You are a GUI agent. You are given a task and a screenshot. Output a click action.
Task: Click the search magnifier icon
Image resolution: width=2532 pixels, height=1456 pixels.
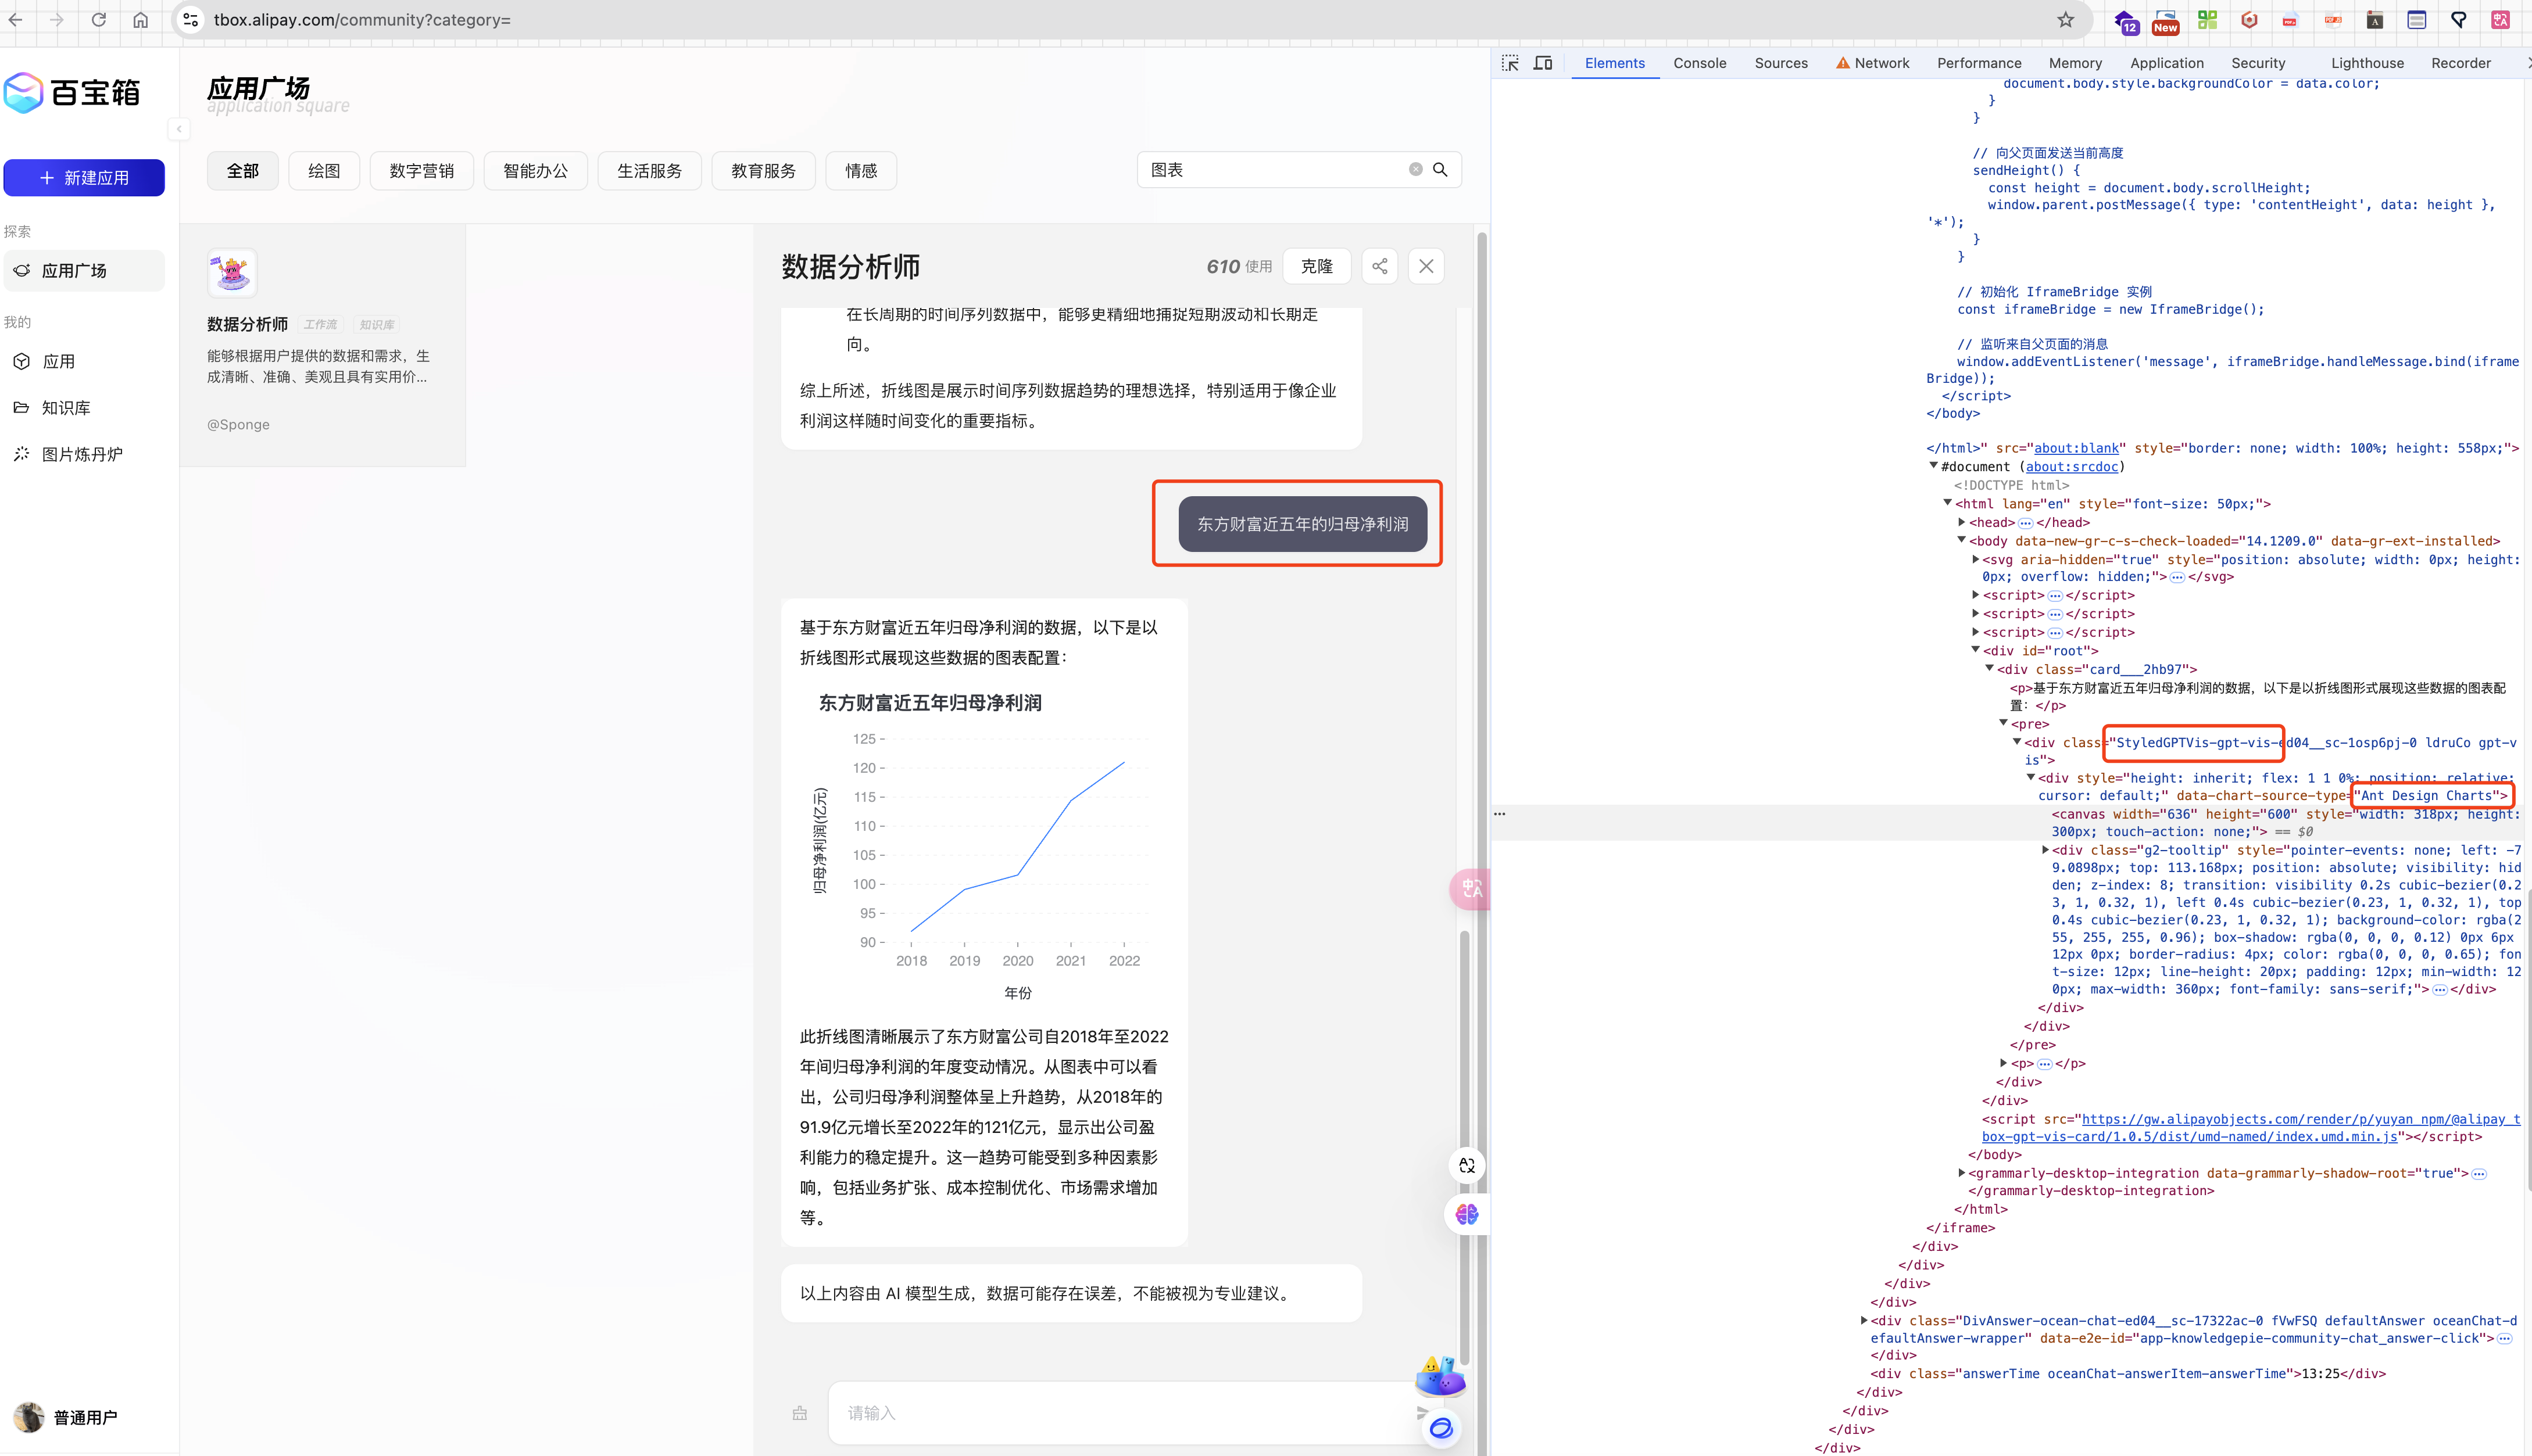coord(1440,170)
